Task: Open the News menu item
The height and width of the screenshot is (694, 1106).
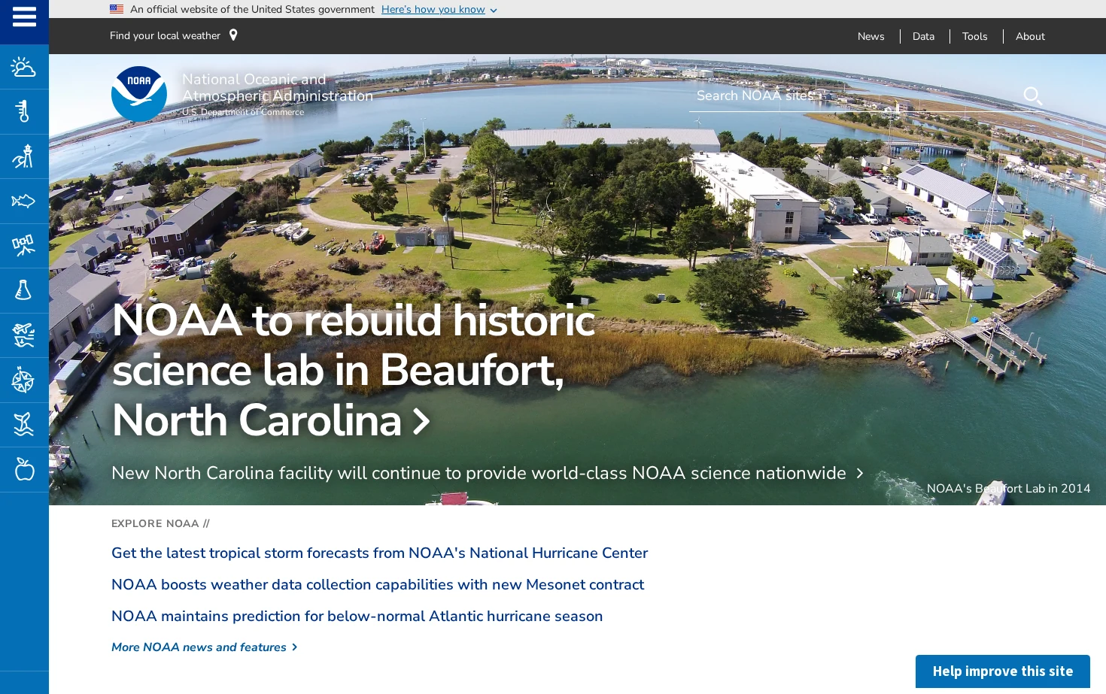Action: (871, 36)
